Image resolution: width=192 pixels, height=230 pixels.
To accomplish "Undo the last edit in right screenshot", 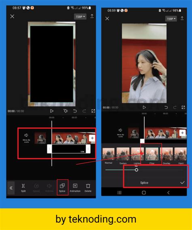I will (x=166, y=107).
